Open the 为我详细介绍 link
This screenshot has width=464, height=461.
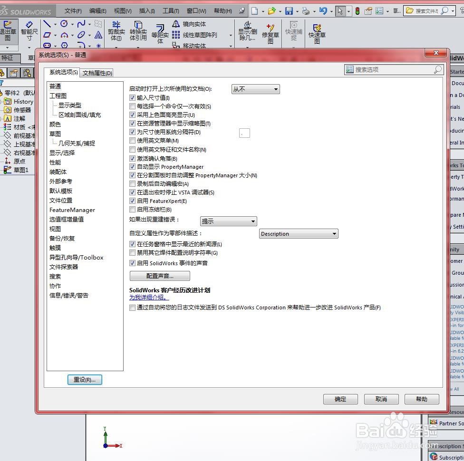149,298
